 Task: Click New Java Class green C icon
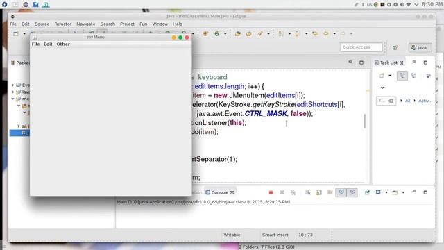[x=217, y=34]
